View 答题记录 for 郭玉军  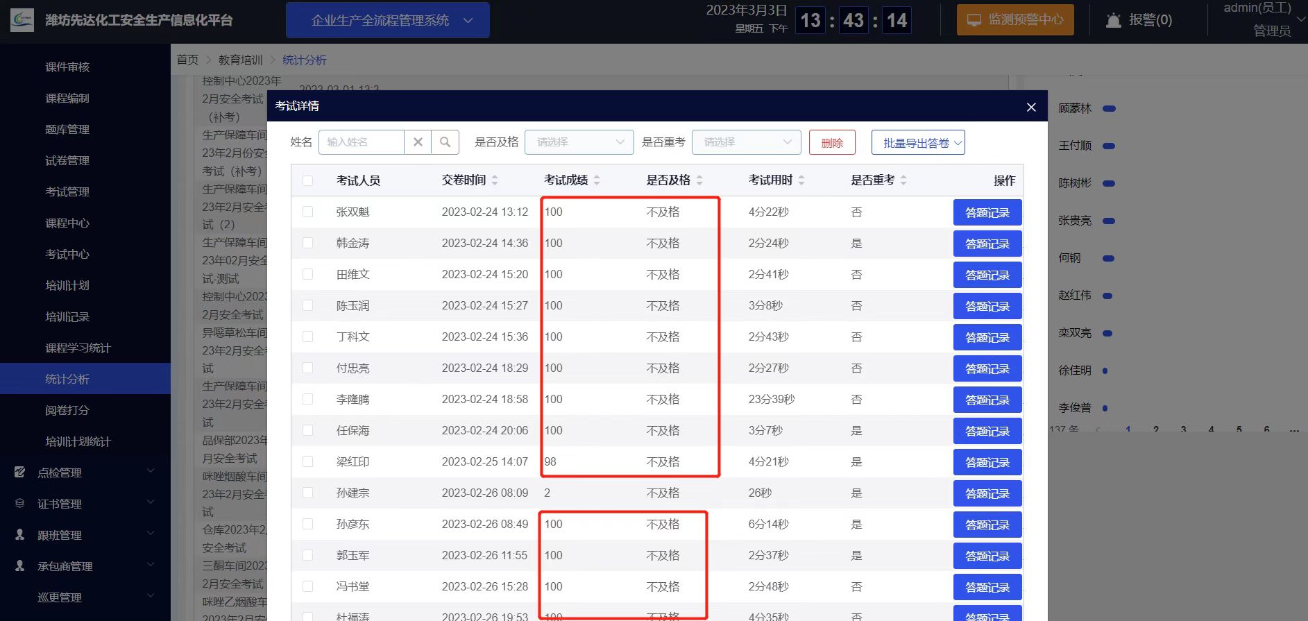coord(987,556)
